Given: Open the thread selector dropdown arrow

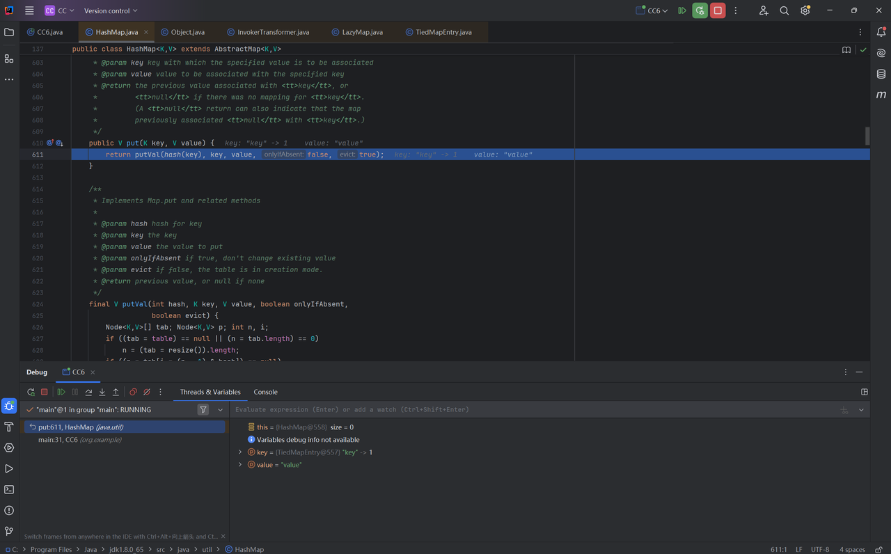Looking at the screenshot, I should click(x=220, y=410).
